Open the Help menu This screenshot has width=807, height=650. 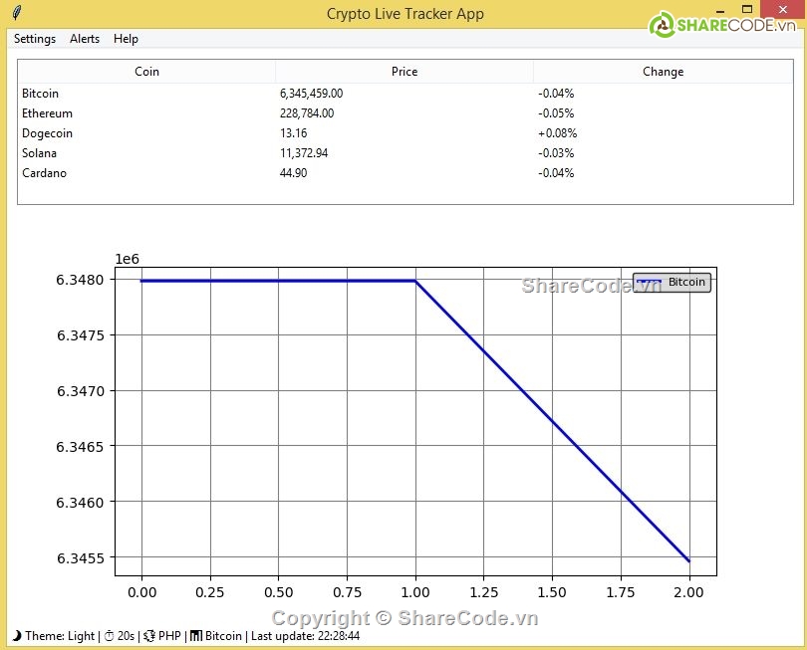pos(126,39)
